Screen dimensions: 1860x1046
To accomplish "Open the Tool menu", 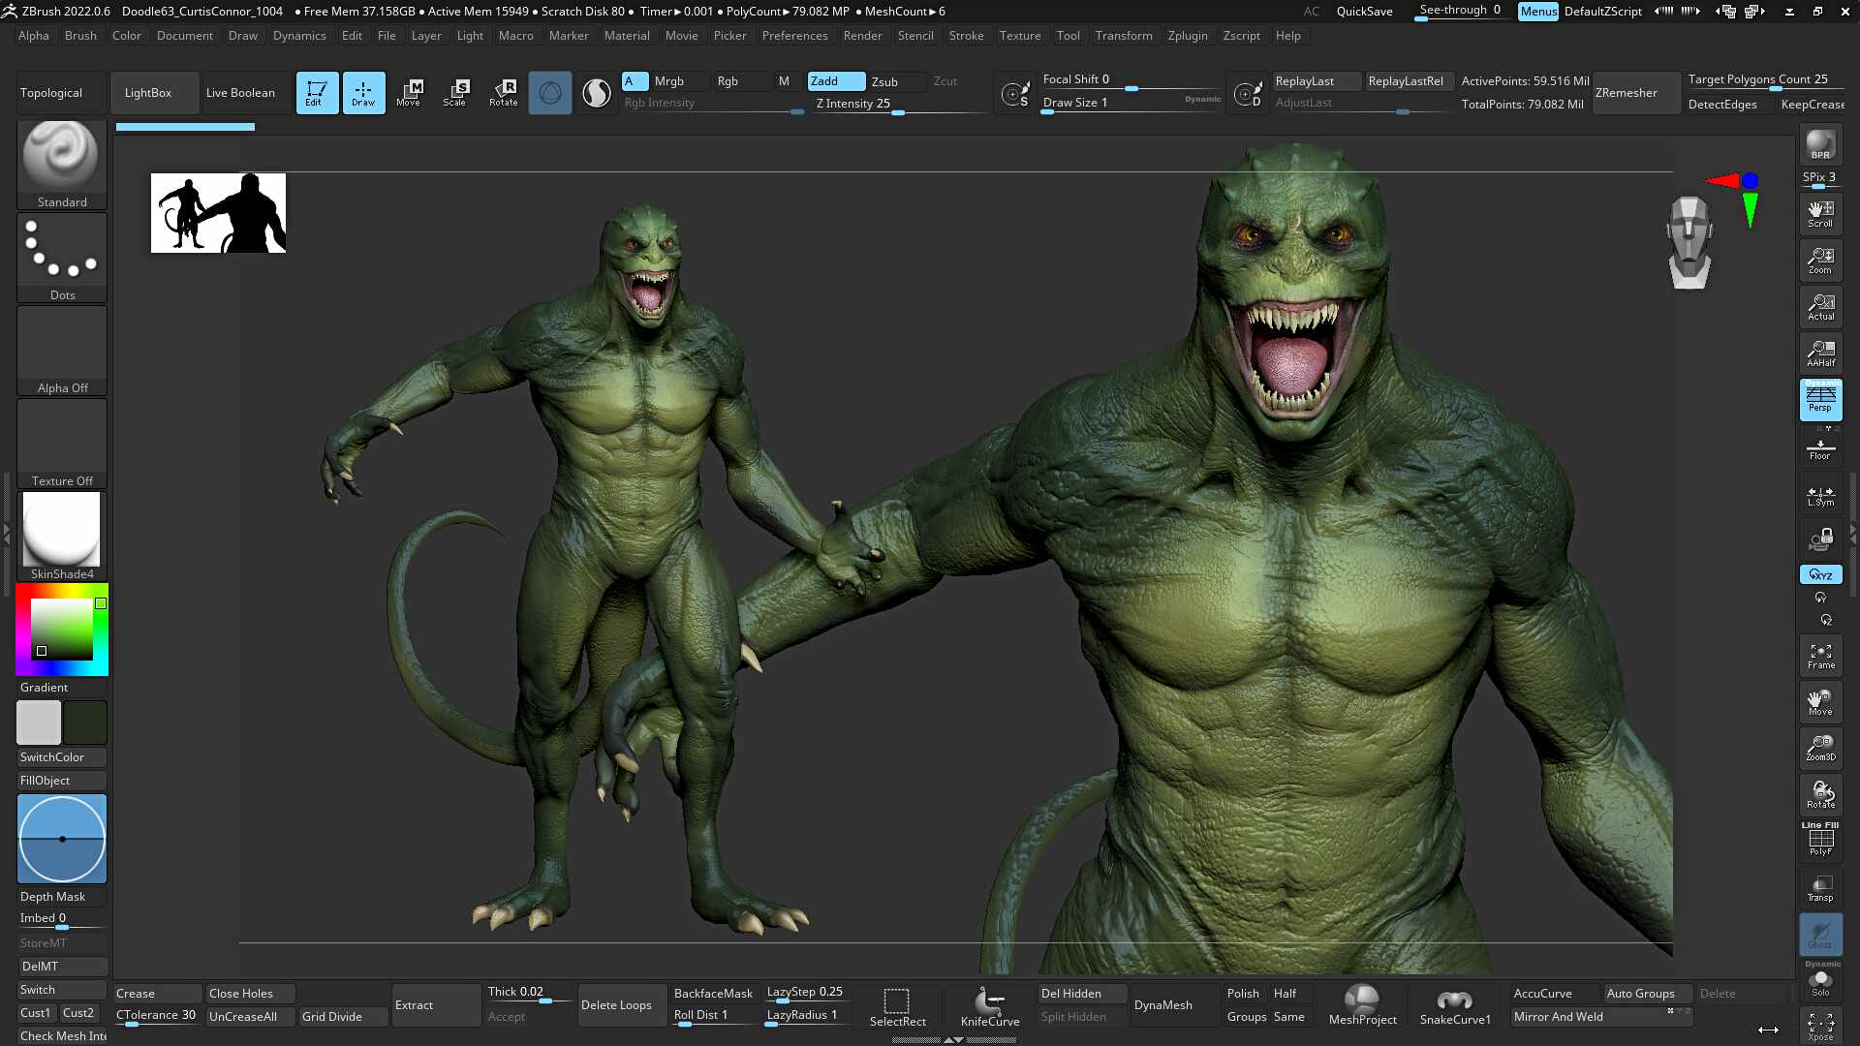I will [1068, 36].
